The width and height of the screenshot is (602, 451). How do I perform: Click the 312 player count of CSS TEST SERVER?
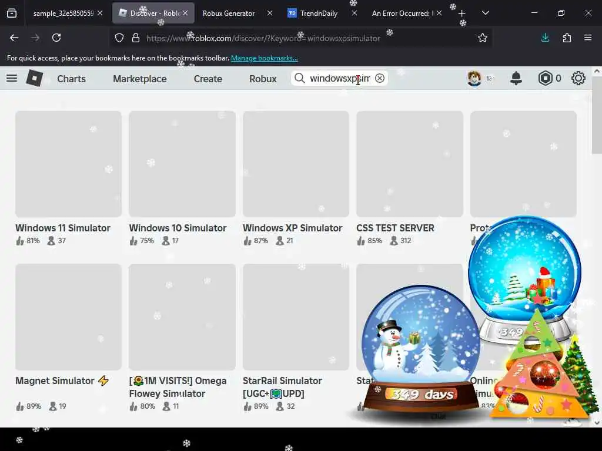401,240
